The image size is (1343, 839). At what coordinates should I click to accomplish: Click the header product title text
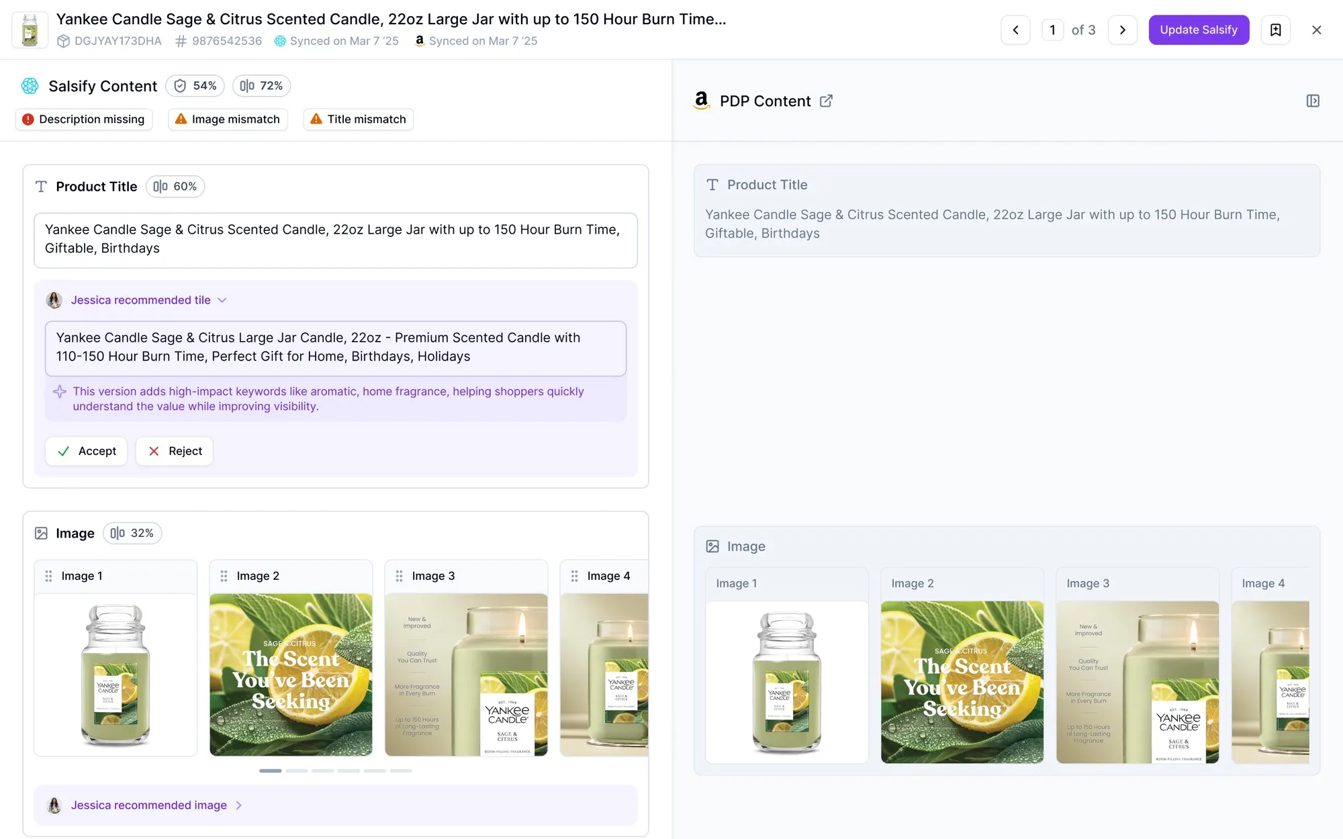tap(391, 19)
